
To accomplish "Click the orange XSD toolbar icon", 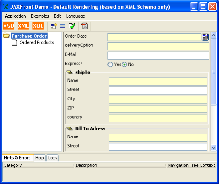I will [x=9, y=26].
